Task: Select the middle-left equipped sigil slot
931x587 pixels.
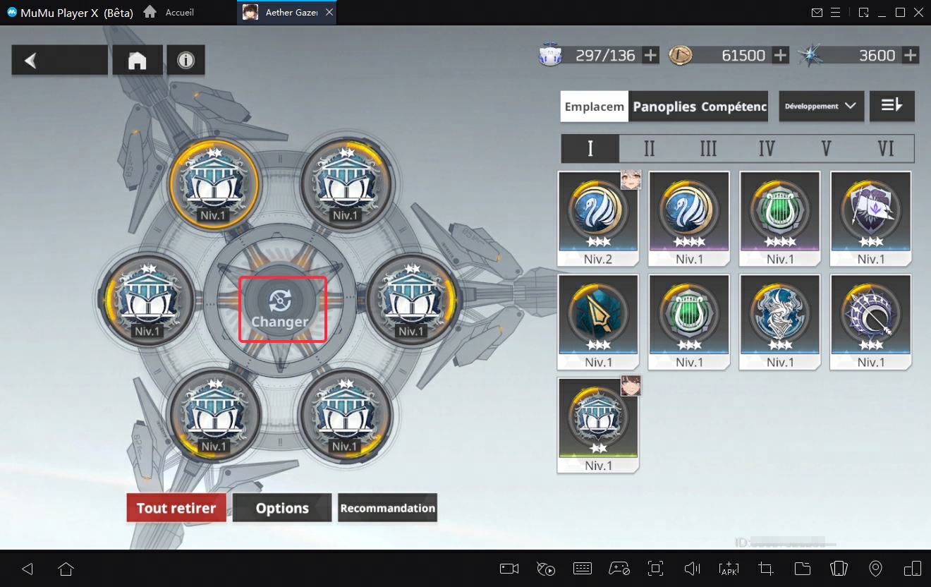Action: point(148,299)
